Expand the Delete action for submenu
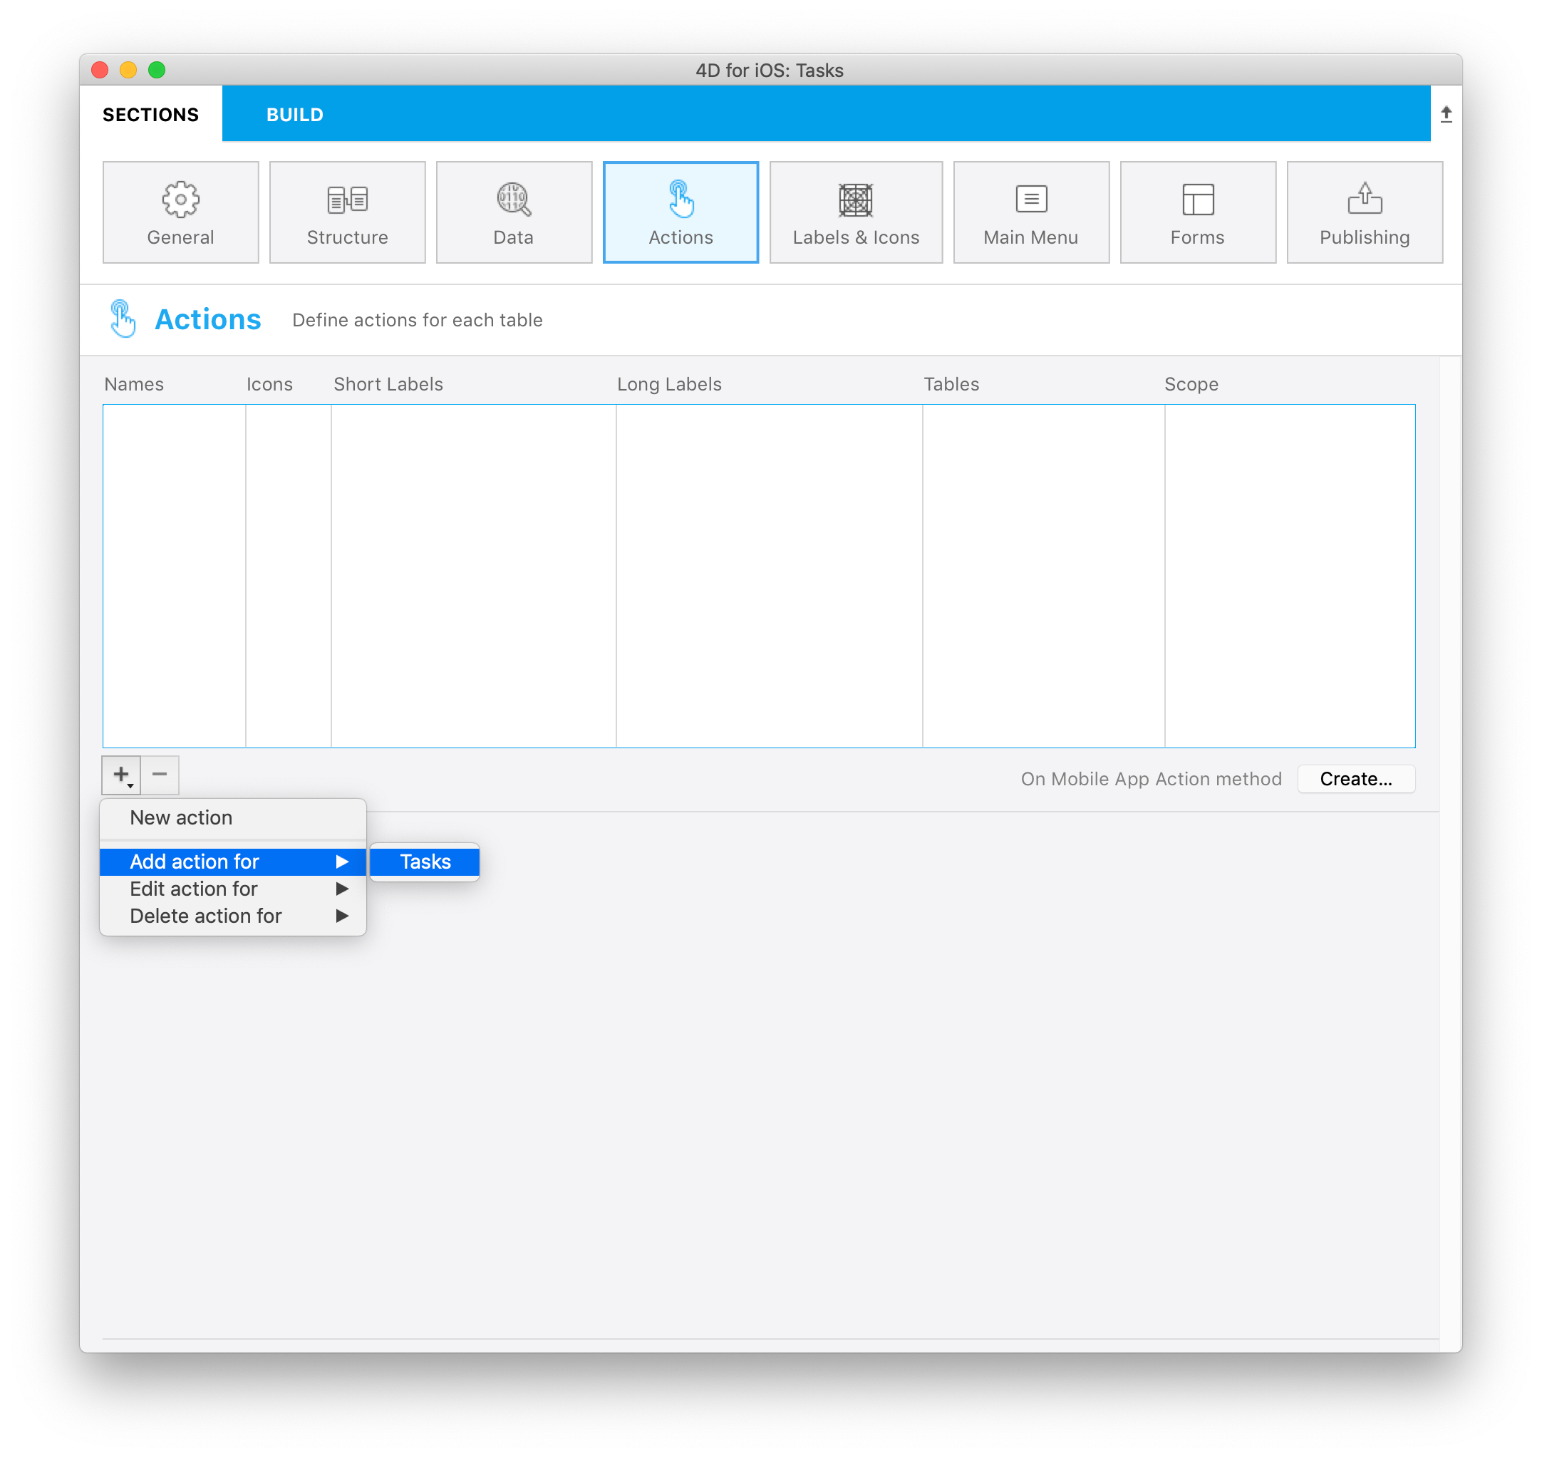The width and height of the screenshot is (1542, 1458). [x=233, y=916]
